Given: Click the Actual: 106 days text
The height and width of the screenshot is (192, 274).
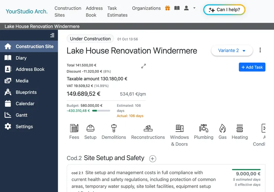Looking at the screenshot, I should pyautogui.click(x=130, y=116).
